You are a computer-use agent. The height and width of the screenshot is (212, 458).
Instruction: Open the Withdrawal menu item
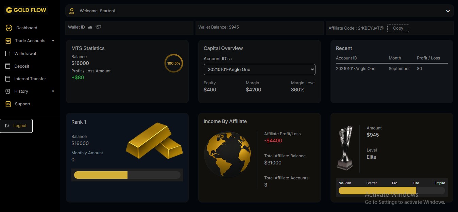[25, 54]
